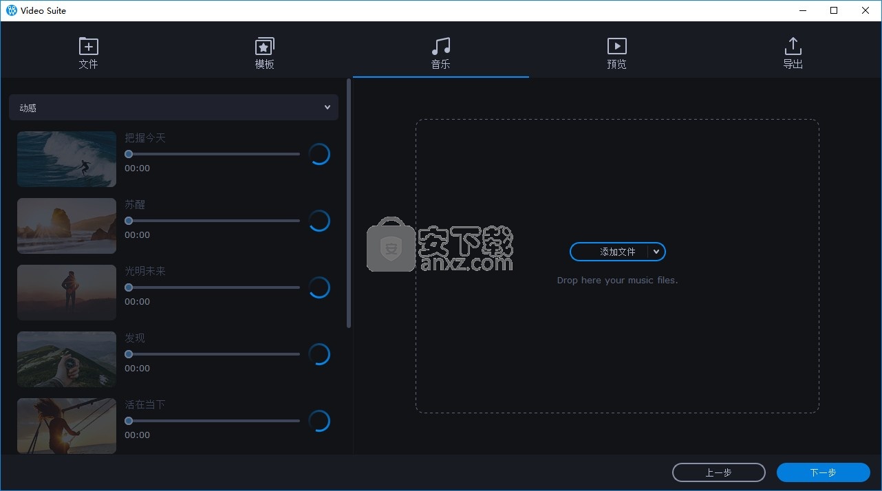The height and width of the screenshot is (491, 882).
Task: Click the track title 发现
Action: tap(135, 338)
